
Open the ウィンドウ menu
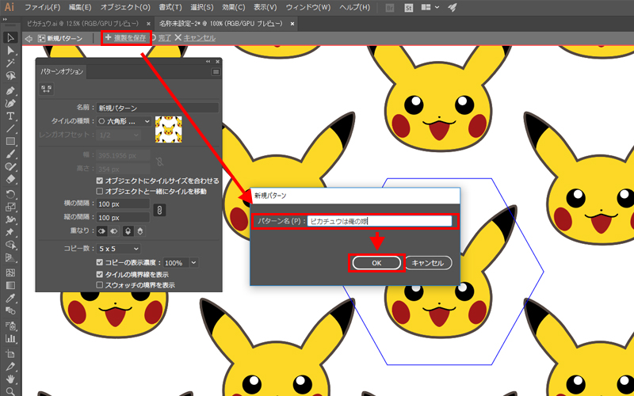point(308,7)
